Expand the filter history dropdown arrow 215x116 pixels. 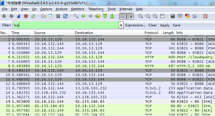(121, 25)
